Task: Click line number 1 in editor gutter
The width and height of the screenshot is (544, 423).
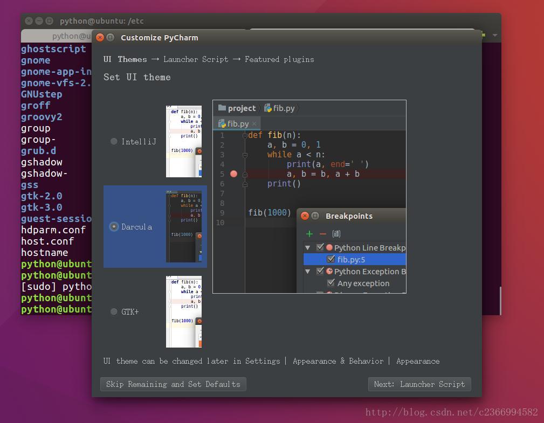Action: pos(222,135)
